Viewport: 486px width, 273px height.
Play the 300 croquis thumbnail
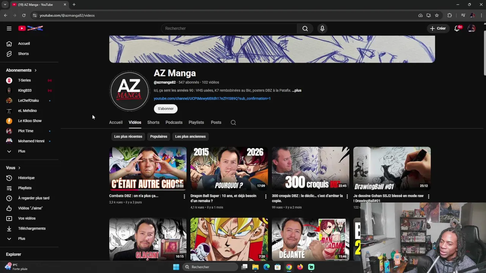310,169
